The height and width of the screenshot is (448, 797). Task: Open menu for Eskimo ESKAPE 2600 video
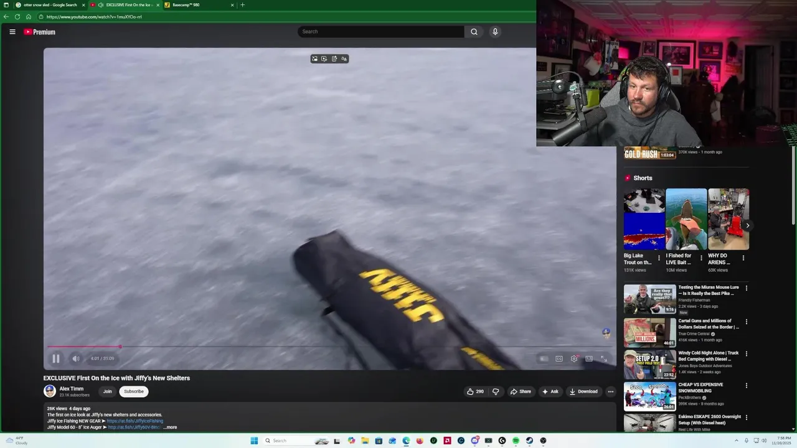pyautogui.click(x=747, y=418)
